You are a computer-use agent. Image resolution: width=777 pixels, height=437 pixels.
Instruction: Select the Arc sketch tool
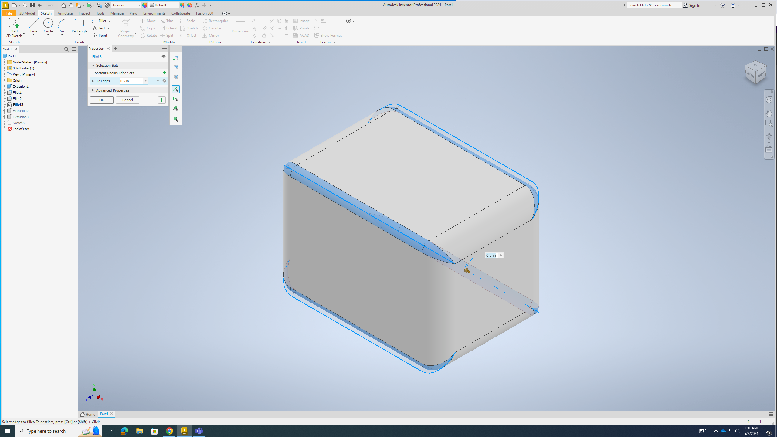(x=62, y=27)
